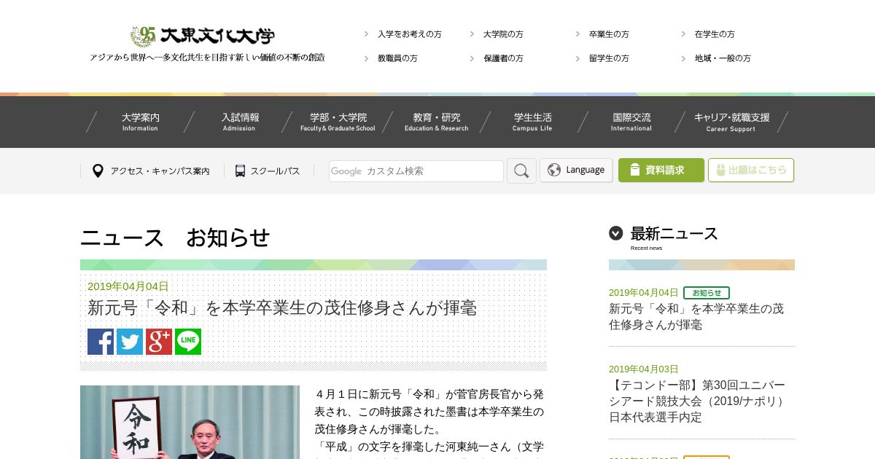Share the article via LINE
Viewport: 875px width, 459px height.
coord(188,342)
